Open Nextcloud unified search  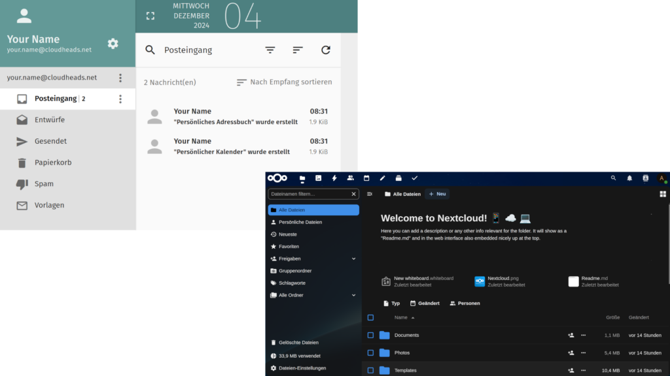[613, 178]
